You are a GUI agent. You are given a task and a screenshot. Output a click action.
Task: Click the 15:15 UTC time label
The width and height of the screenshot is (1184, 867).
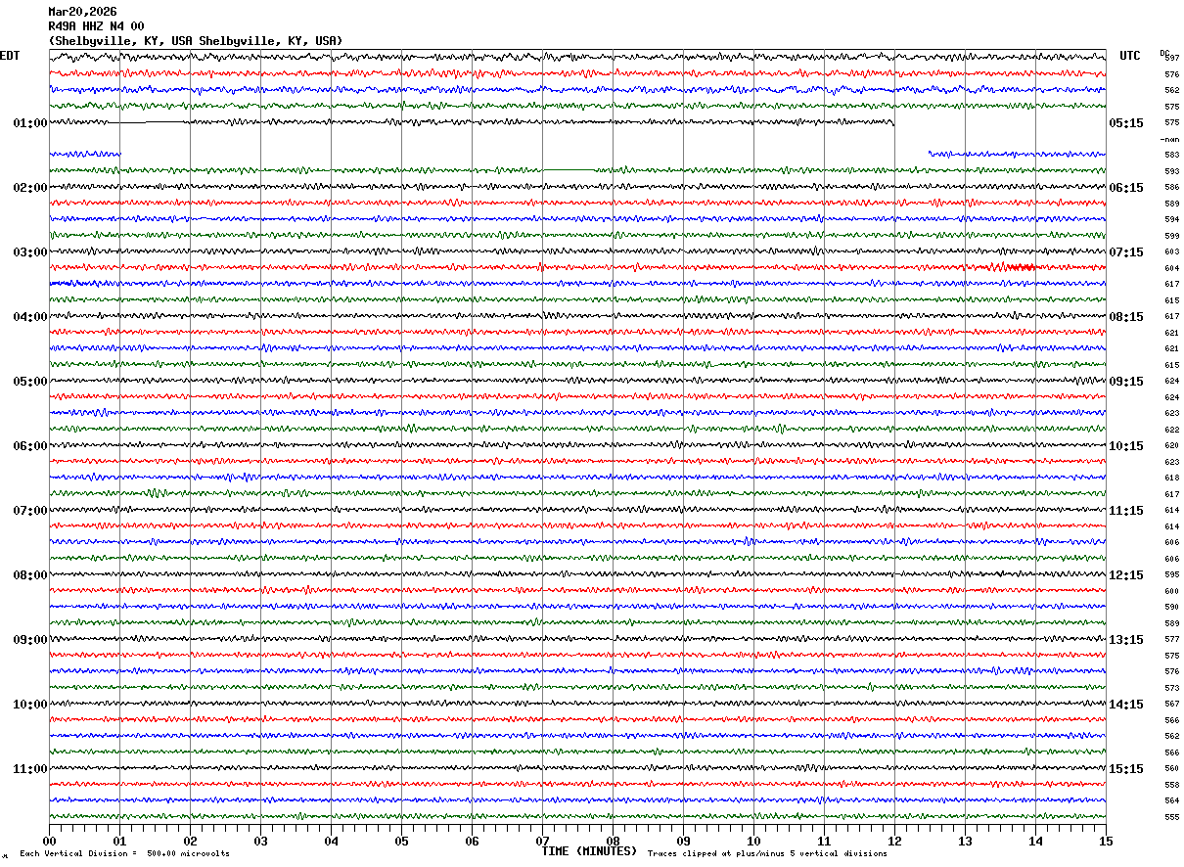(1125, 769)
